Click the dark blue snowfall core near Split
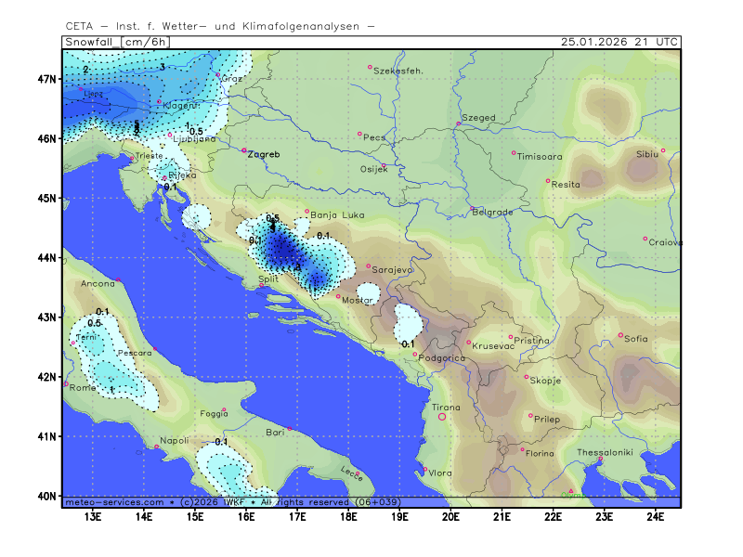This screenshot has width=743, height=557. click(283, 251)
